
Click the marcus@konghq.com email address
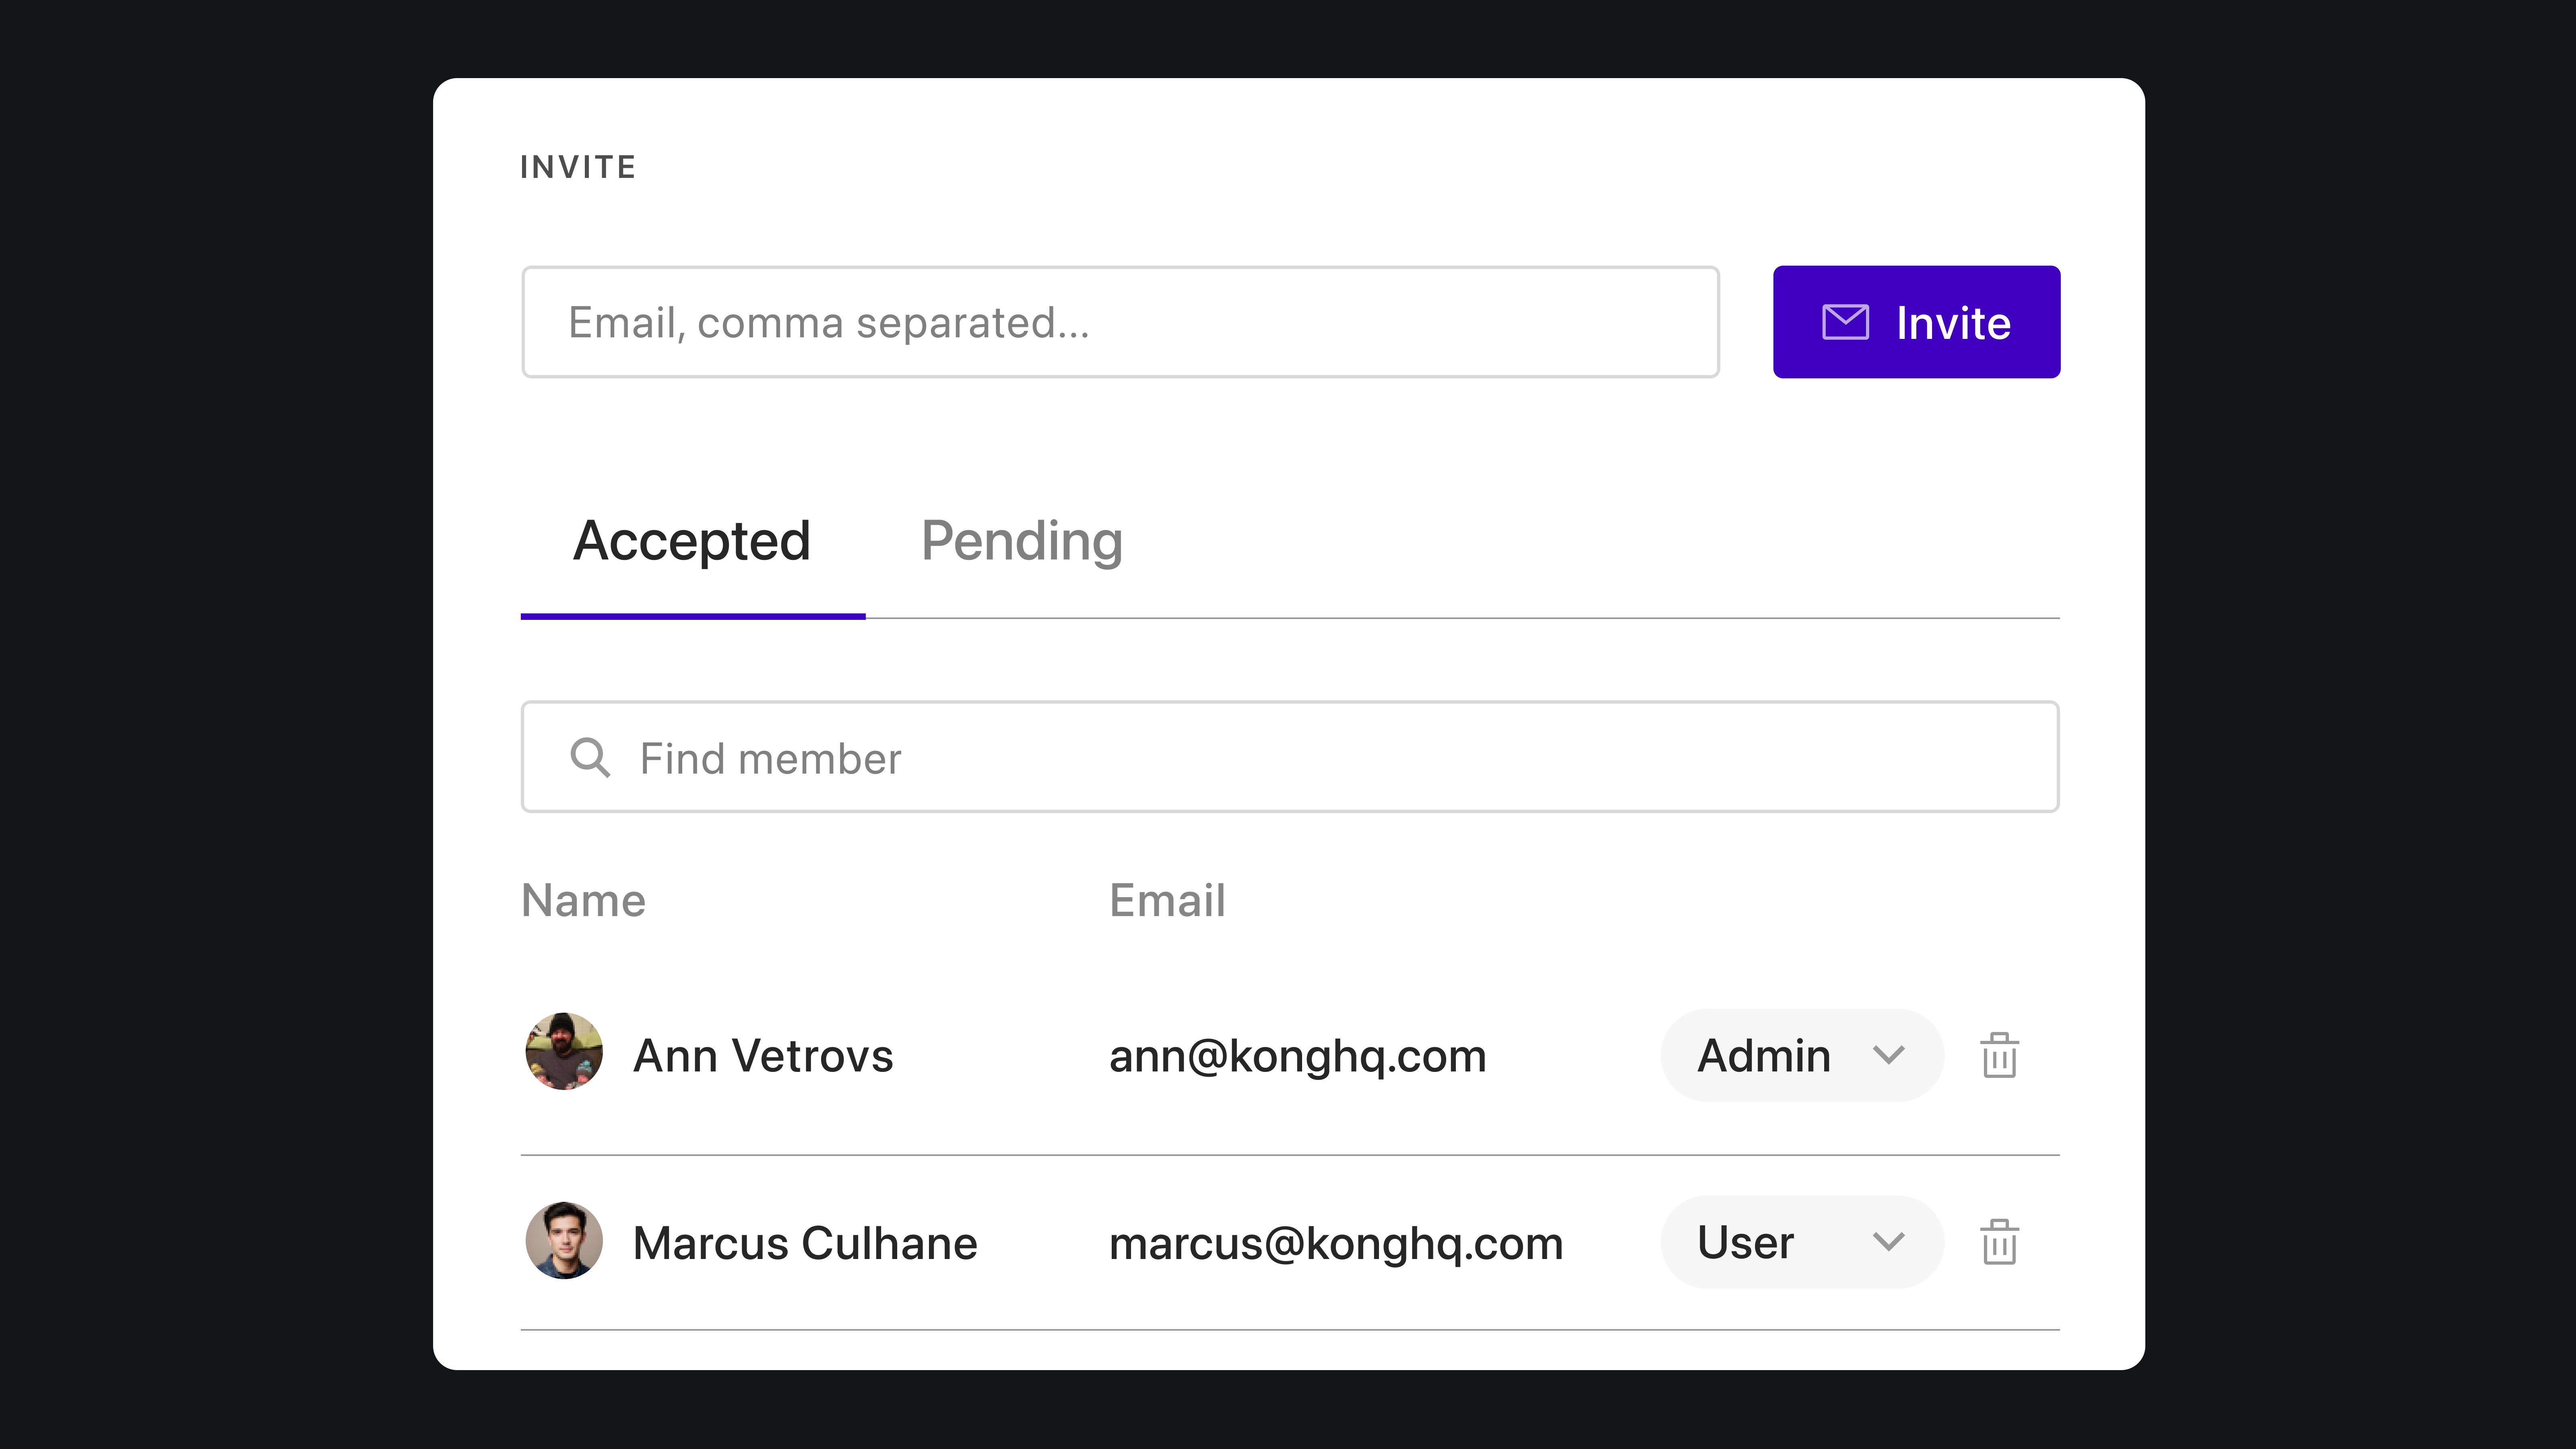[1335, 1243]
